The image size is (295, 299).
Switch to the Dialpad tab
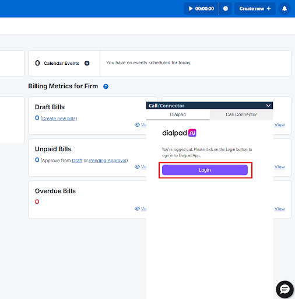[x=178, y=114]
